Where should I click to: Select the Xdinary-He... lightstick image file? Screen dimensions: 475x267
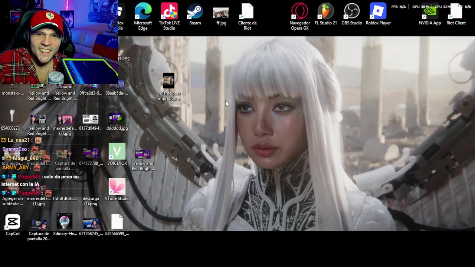(65, 225)
